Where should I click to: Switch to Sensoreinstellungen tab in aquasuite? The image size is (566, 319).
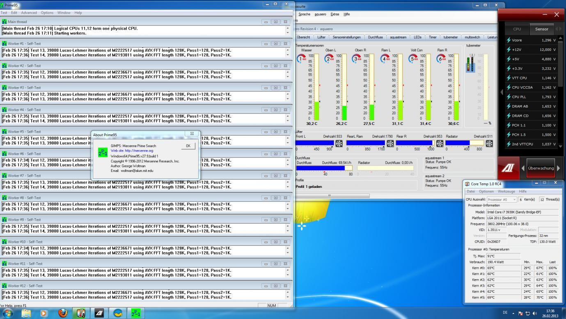pos(347,37)
